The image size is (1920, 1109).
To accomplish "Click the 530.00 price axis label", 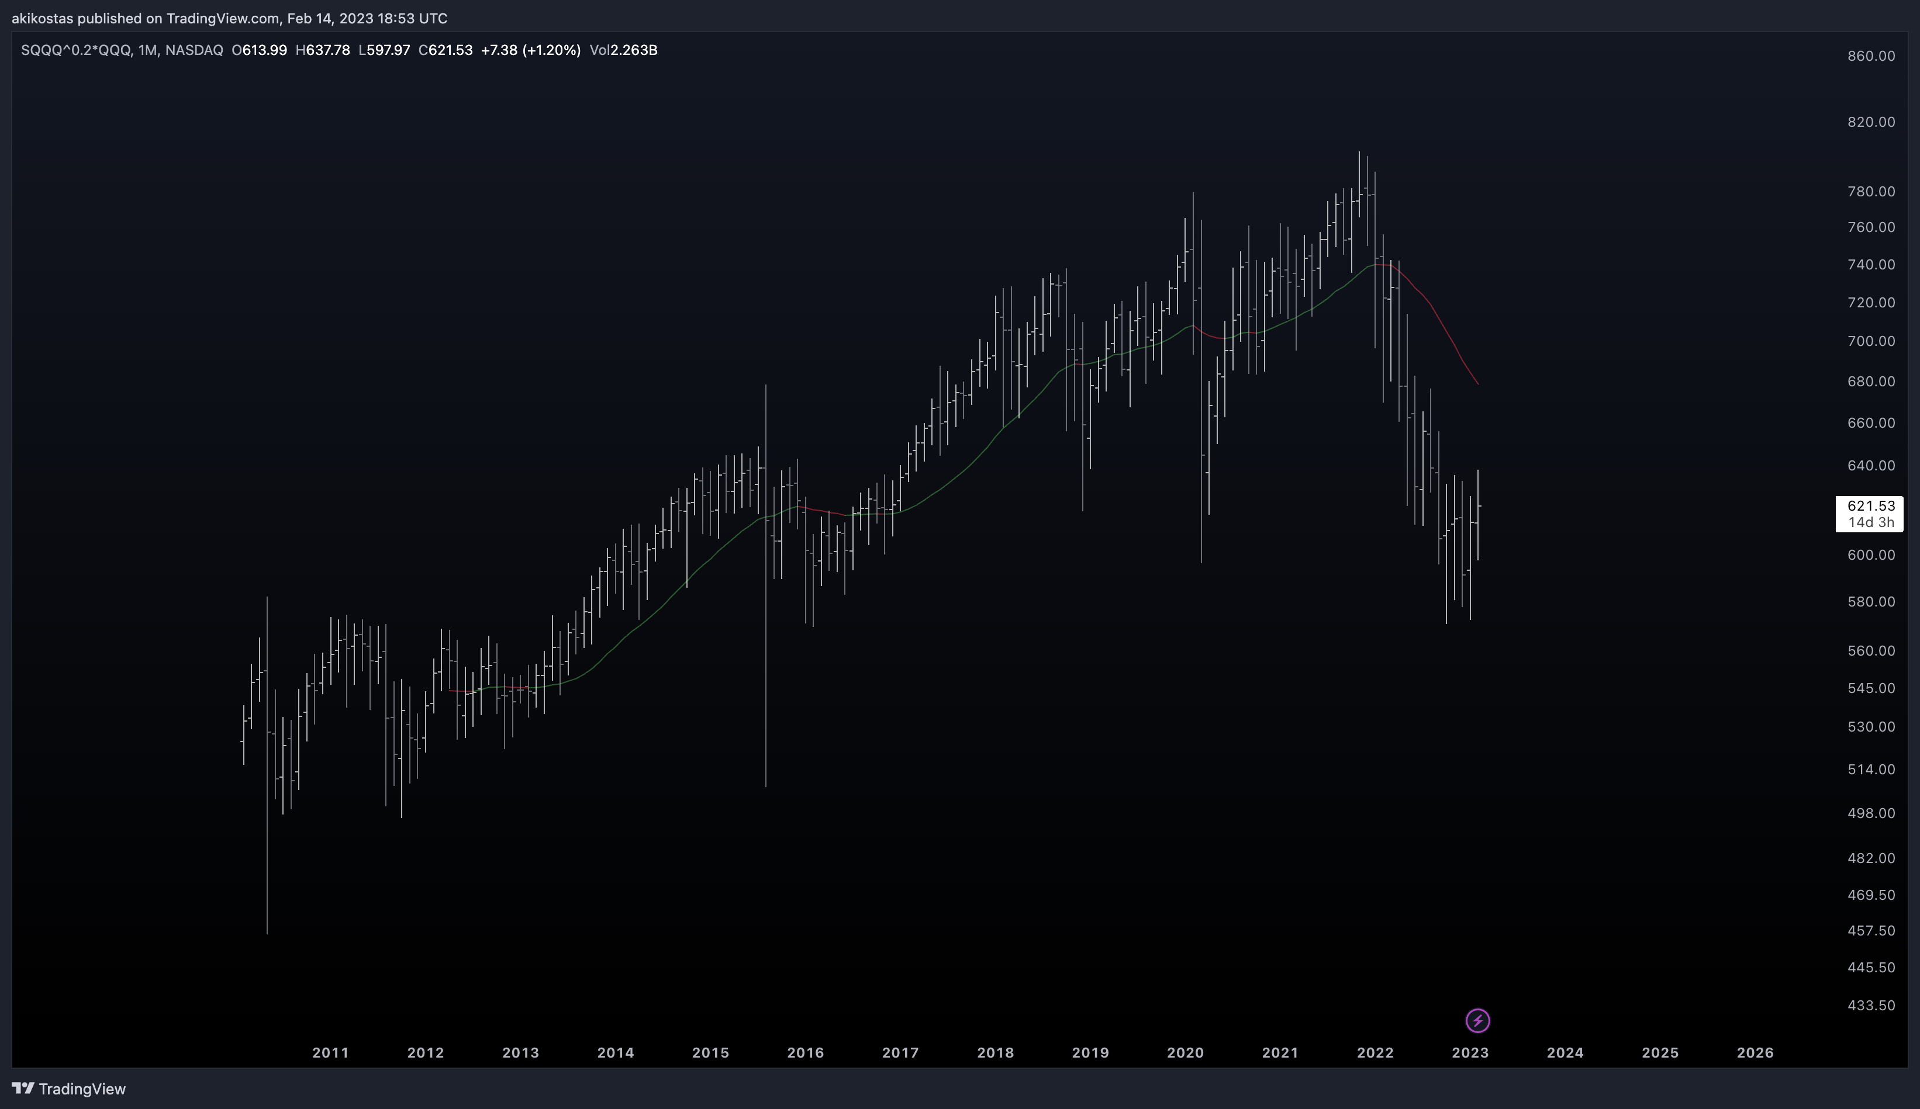I will point(1871,727).
